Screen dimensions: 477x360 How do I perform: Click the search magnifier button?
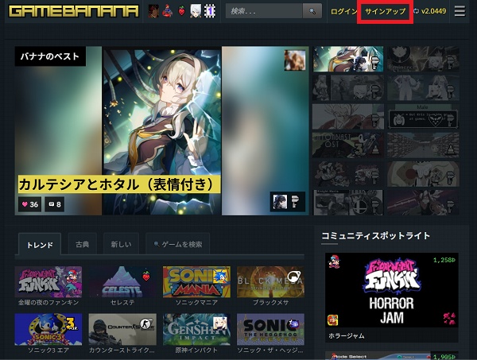pyautogui.click(x=312, y=11)
